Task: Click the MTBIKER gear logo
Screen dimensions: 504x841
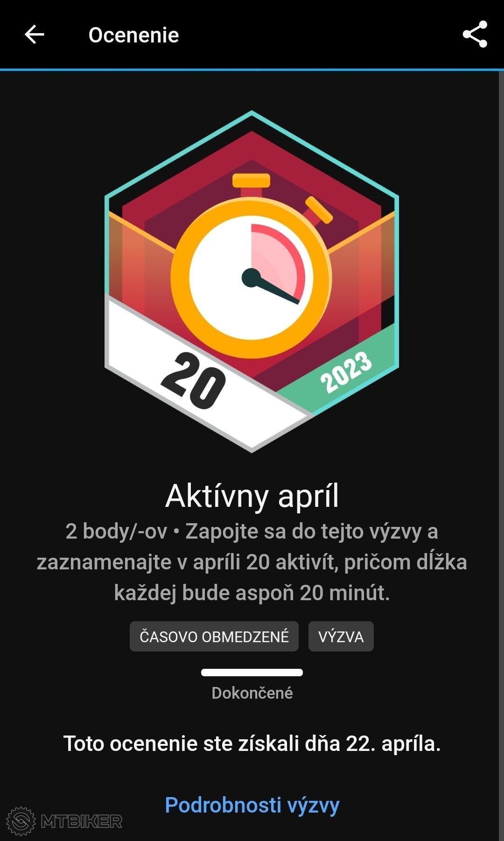Action: tap(21, 821)
